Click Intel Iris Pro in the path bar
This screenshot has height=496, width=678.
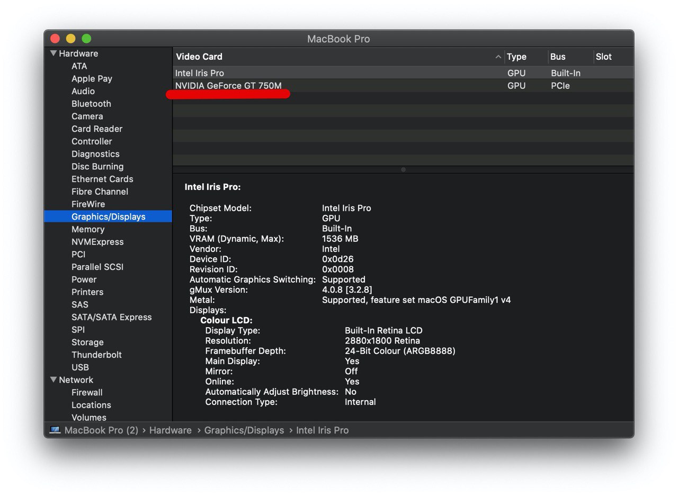point(322,430)
